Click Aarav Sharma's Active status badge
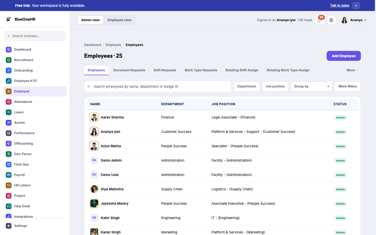This screenshot has height=235, width=376. point(340,118)
